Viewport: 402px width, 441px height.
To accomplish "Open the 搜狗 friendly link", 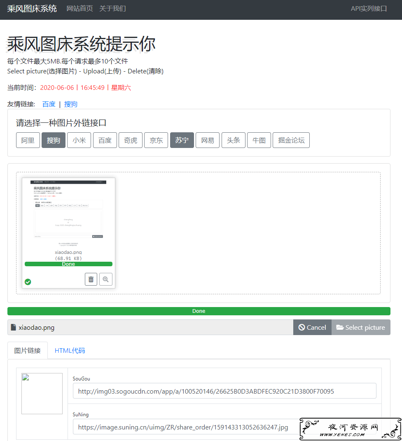I will pyautogui.click(x=70, y=104).
